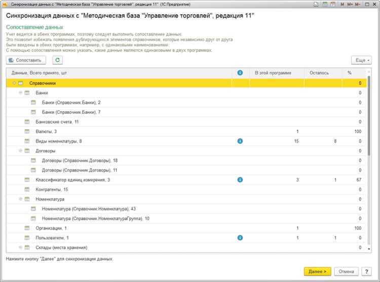Click 100 in the Организации row
380x282 pixels.
tap(358, 228)
